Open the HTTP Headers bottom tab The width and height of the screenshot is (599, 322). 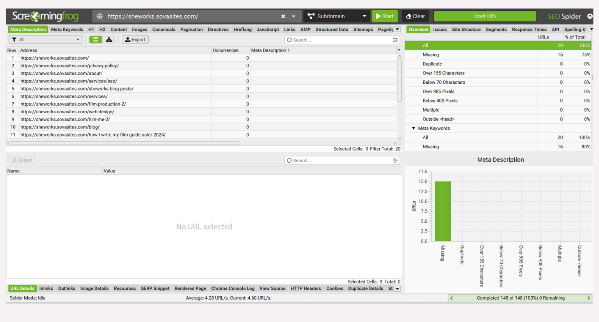[x=306, y=289]
